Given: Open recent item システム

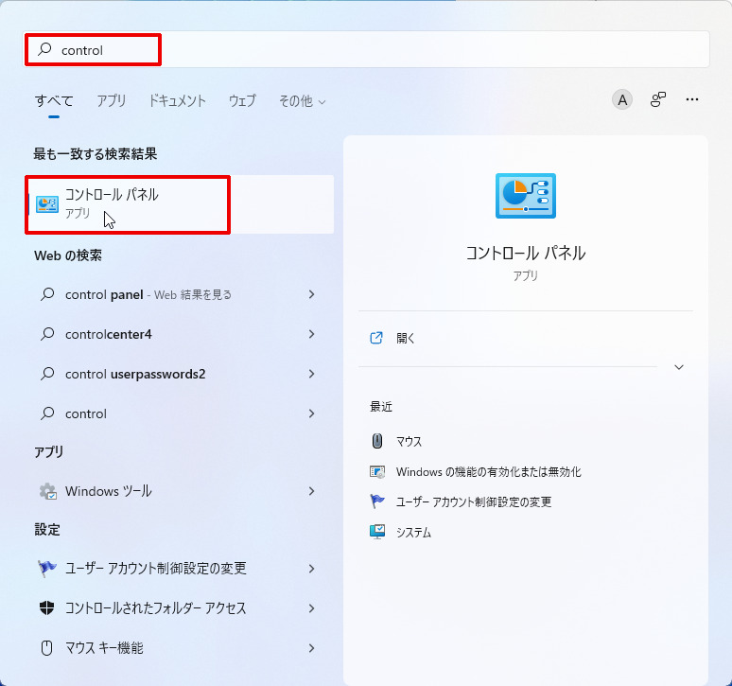Looking at the screenshot, I should coord(413,533).
